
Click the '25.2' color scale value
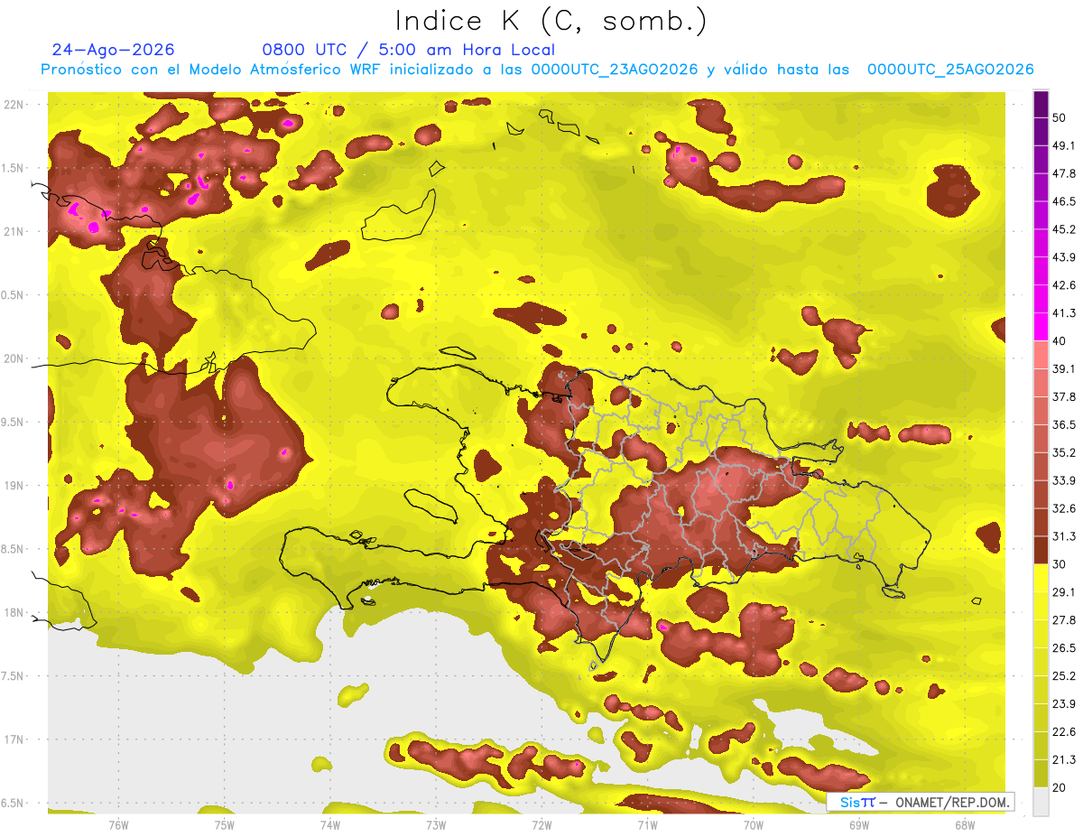coord(1064,675)
